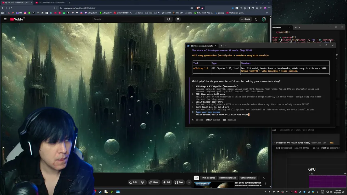Close the PowerShell tab
Image resolution: width=347 pixels, height=195 pixels.
click(290, 27)
